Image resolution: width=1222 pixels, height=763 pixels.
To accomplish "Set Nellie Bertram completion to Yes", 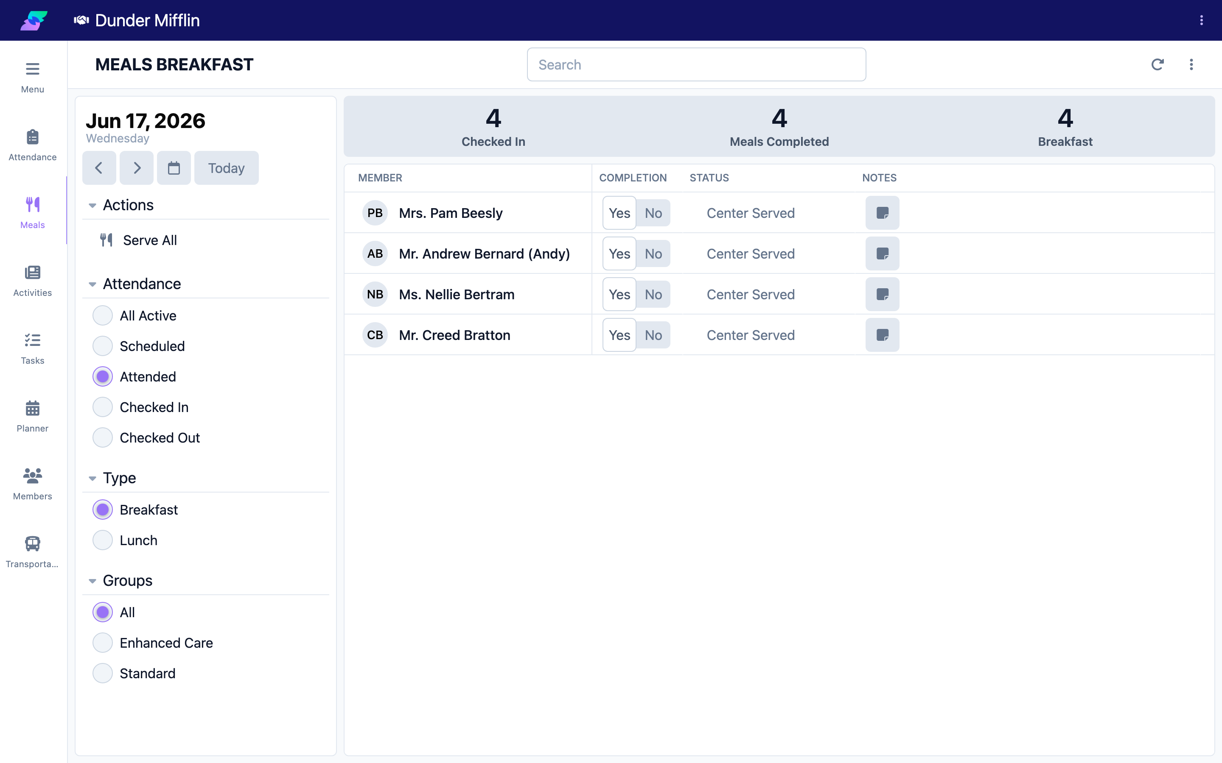I will 619,294.
